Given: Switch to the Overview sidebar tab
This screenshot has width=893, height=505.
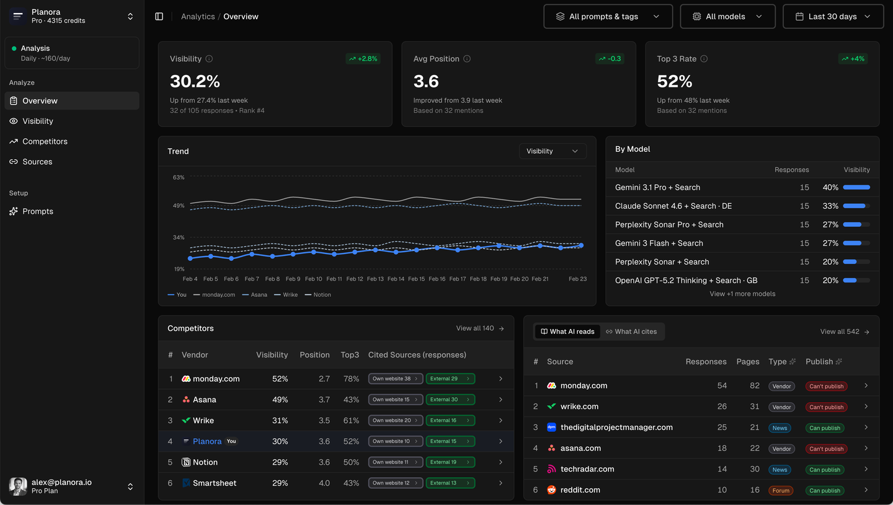Looking at the screenshot, I should (40, 100).
